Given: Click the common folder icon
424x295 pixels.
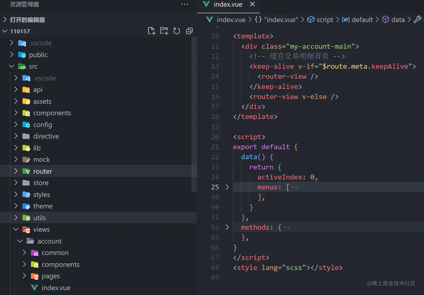Looking at the screenshot, I should [35, 253].
